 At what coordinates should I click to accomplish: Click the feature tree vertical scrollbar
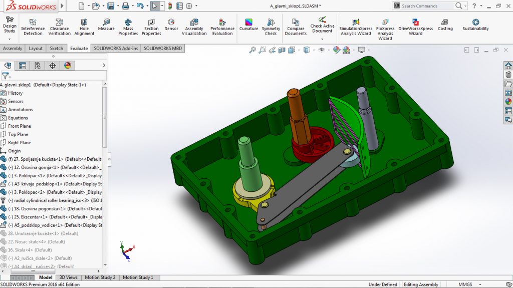tap(105, 118)
